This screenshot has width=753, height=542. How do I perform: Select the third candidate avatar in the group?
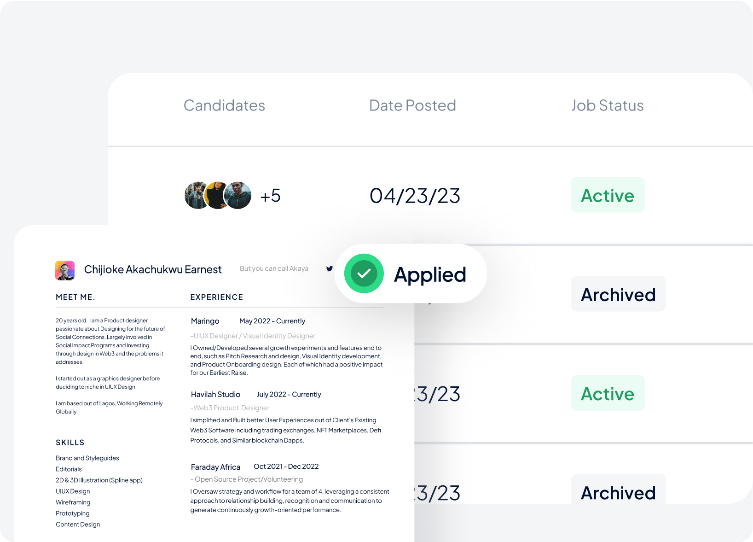click(238, 195)
